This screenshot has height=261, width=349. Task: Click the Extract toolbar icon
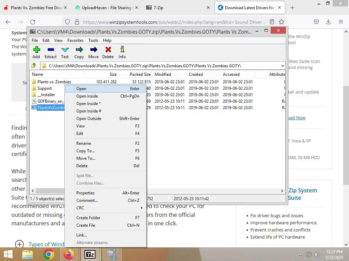[50, 50]
